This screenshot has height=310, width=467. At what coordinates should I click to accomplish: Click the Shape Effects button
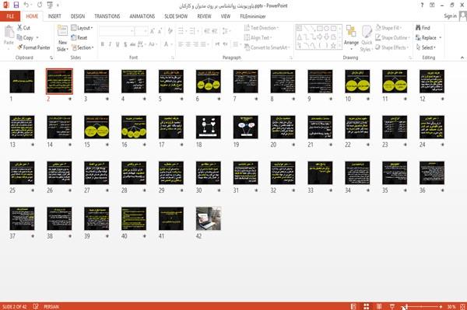(392, 47)
